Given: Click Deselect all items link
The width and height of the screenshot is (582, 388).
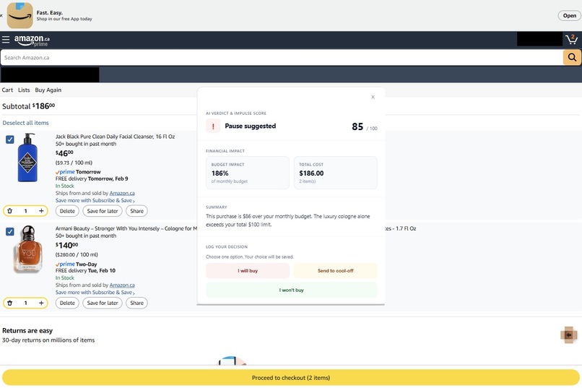Looking at the screenshot, I should pyautogui.click(x=25, y=123).
